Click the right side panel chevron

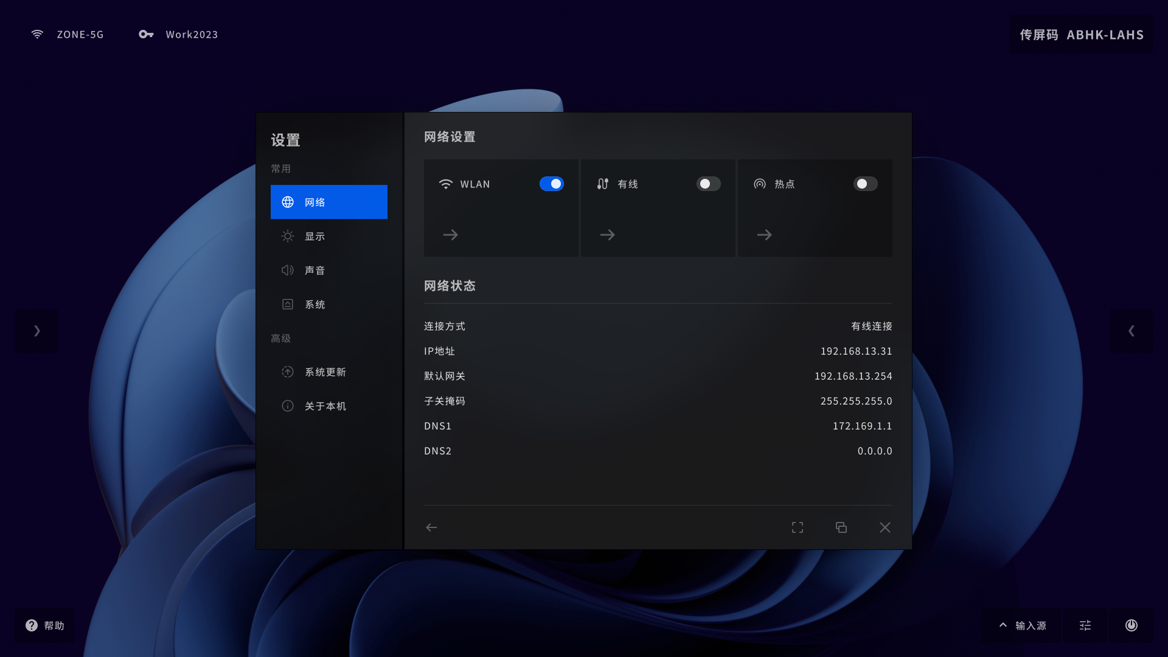(1131, 331)
